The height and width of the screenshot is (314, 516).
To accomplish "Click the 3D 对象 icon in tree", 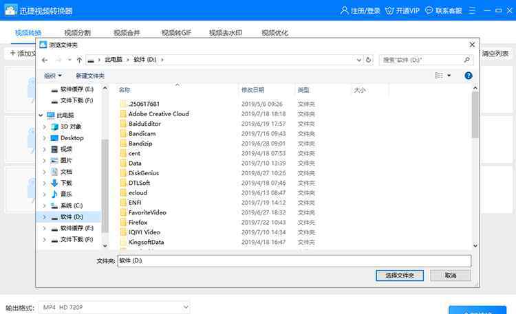I will (54, 126).
